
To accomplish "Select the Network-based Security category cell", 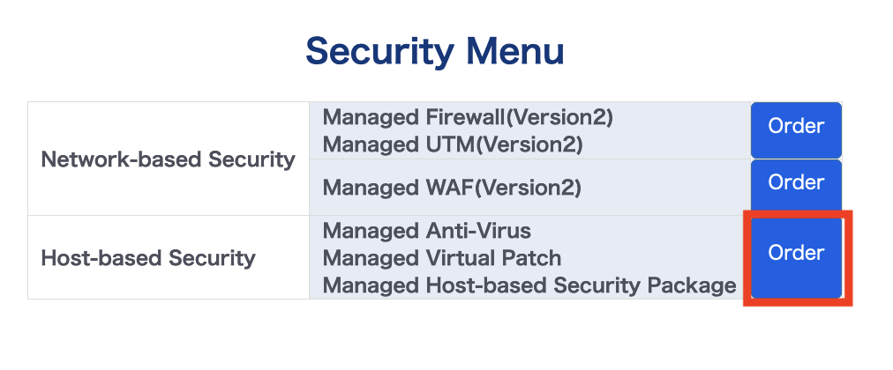I will tap(169, 159).
